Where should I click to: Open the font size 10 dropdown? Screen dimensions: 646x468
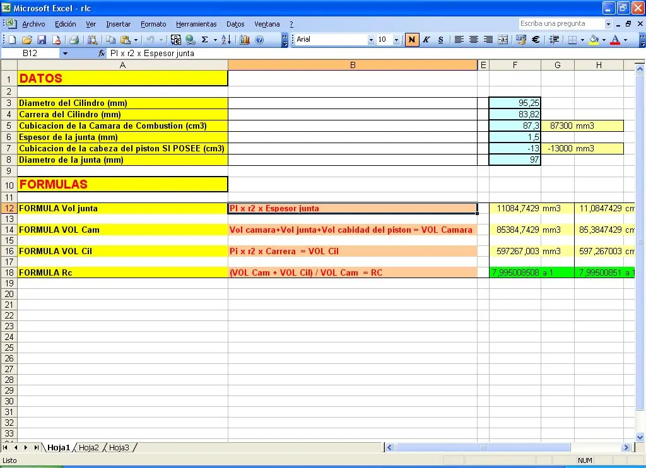(396, 40)
